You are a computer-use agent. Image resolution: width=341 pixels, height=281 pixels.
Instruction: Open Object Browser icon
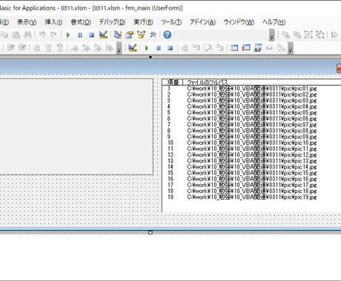coord(141,35)
